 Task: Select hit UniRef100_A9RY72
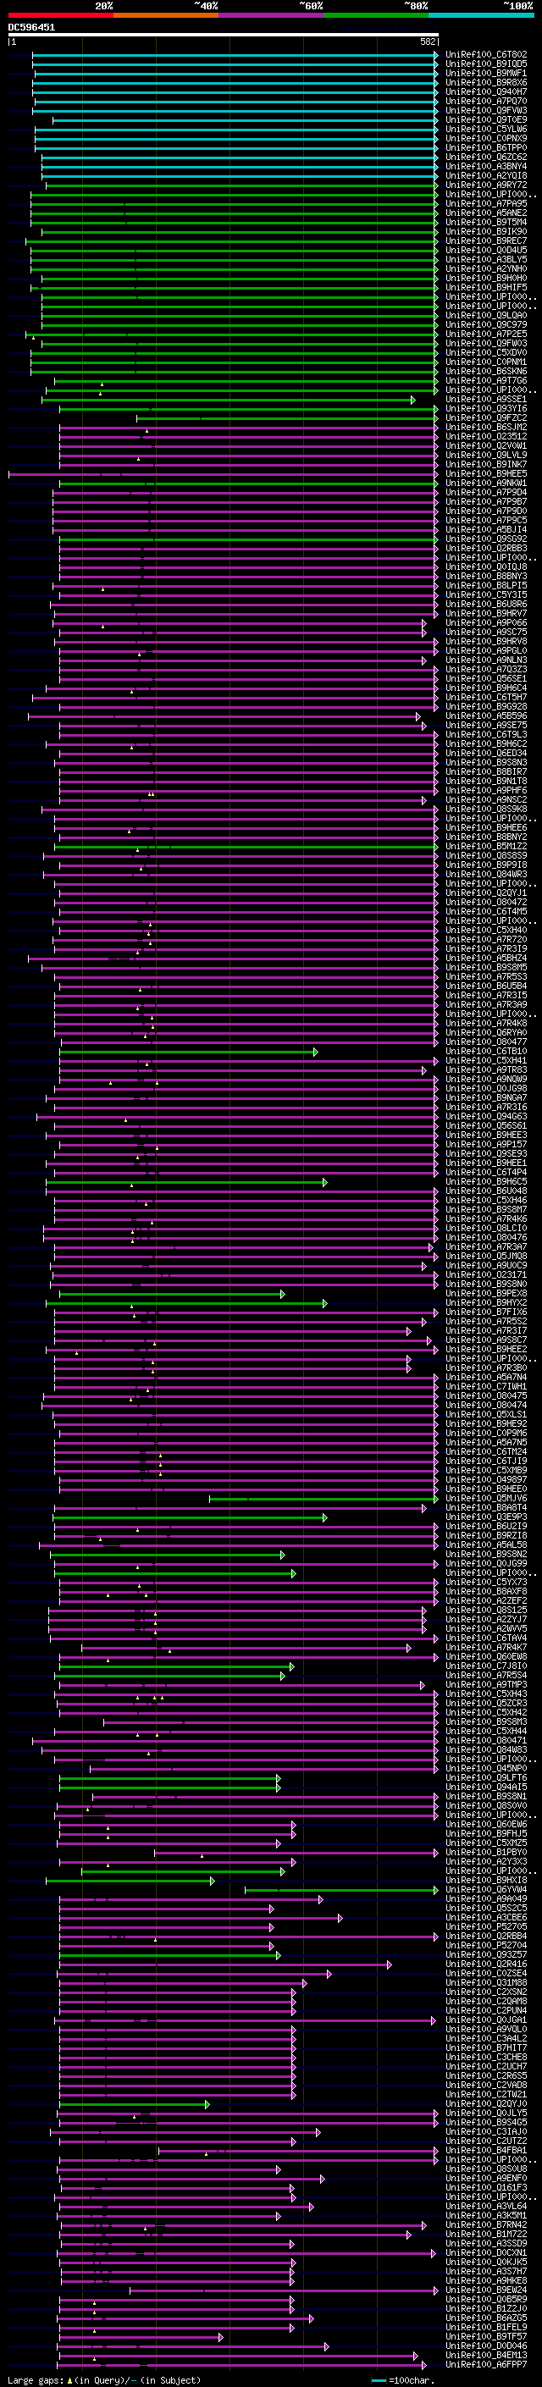tap(486, 185)
